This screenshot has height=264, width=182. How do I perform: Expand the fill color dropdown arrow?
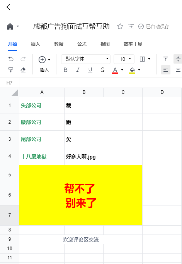139,70
